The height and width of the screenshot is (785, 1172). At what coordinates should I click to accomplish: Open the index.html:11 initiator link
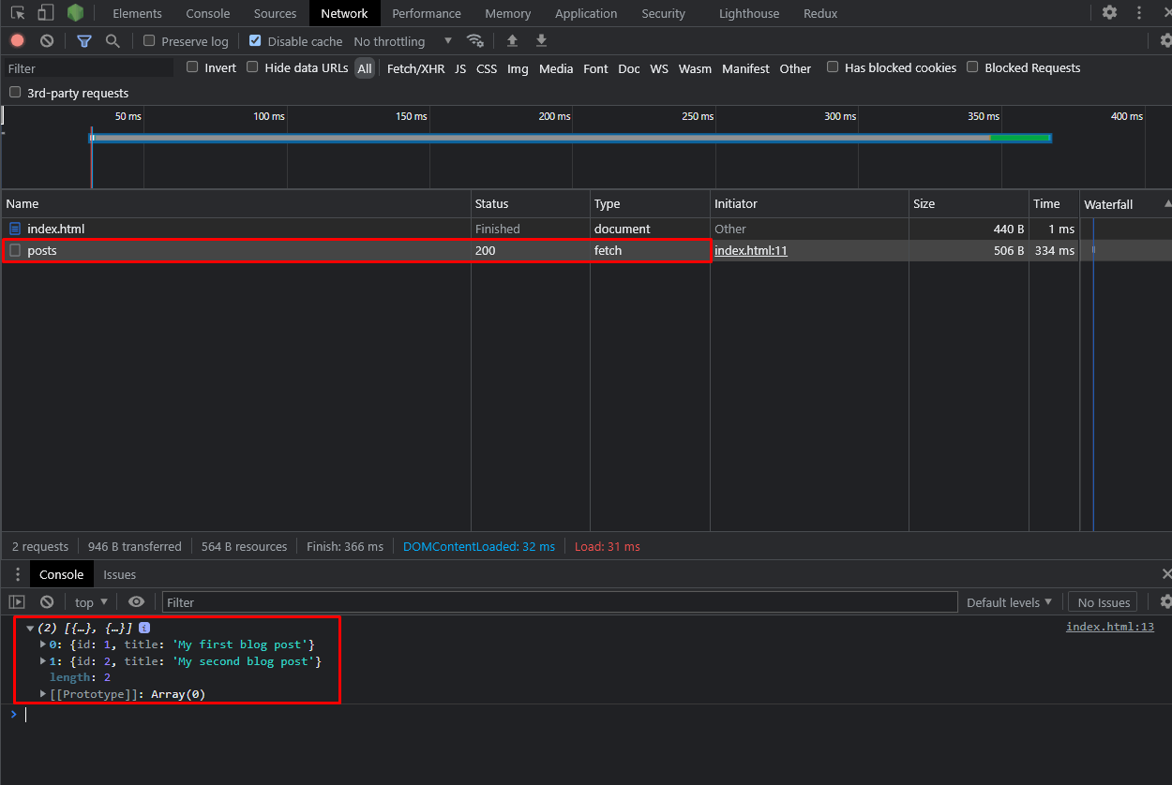pyautogui.click(x=750, y=250)
